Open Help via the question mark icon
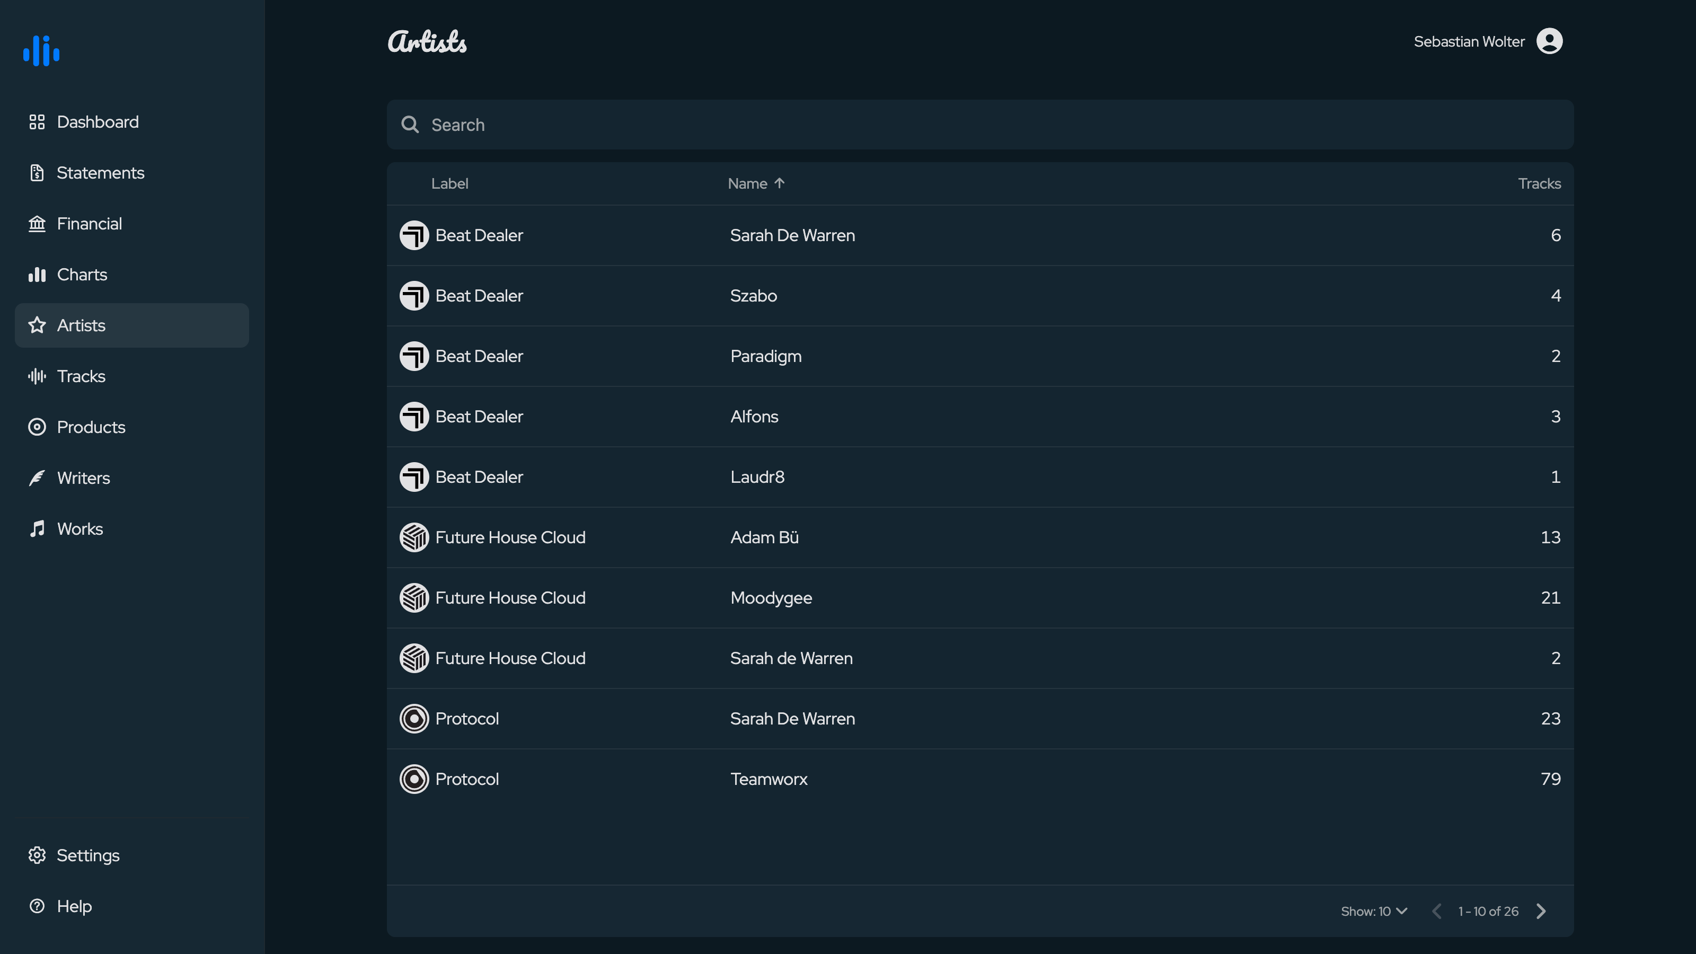The image size is (1696, 954). [x=37, y=906]
